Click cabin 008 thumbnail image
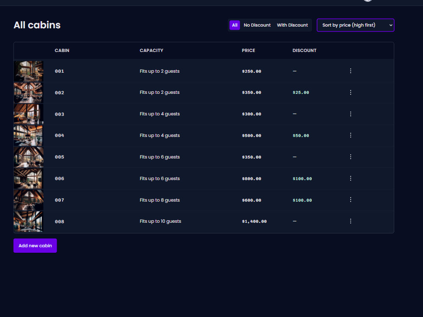Screen dimensions: 423x317 point(29,221)
